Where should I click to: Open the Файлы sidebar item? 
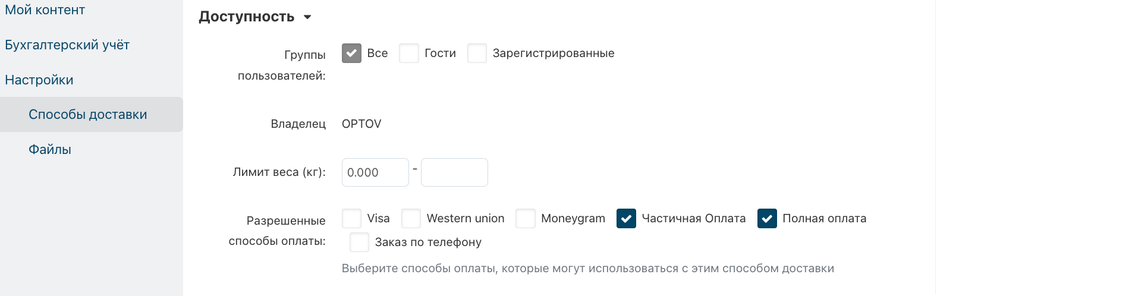coord(50,150)
